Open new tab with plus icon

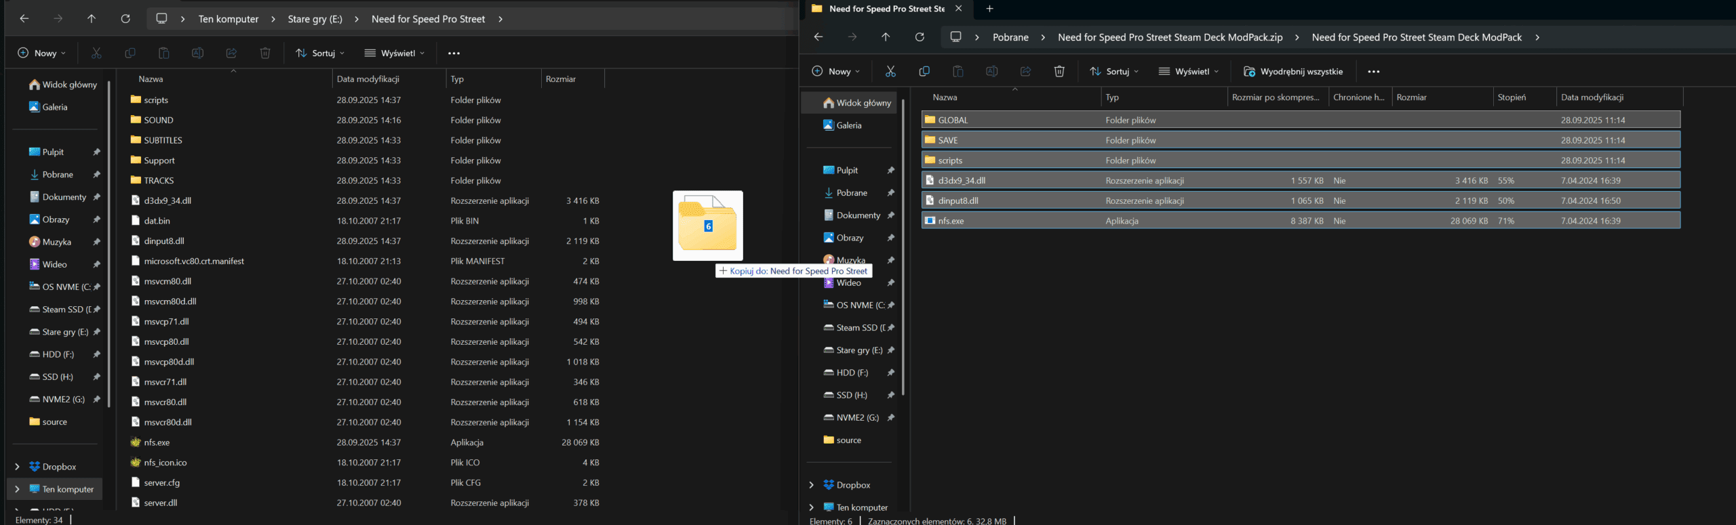pos(989,9)
